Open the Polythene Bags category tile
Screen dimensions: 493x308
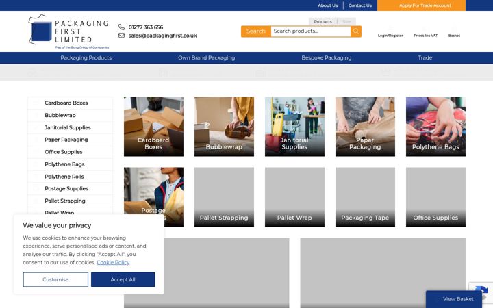[x=435, y=127]
